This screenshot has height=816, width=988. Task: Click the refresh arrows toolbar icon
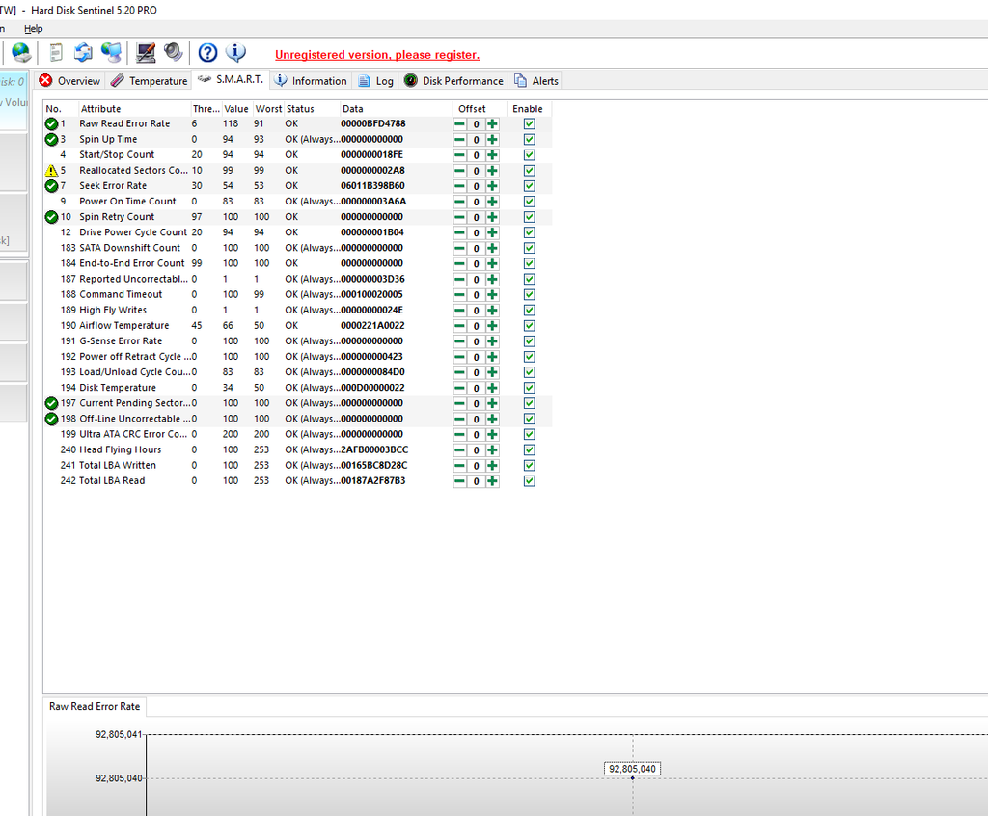click(x=83, y=53)
